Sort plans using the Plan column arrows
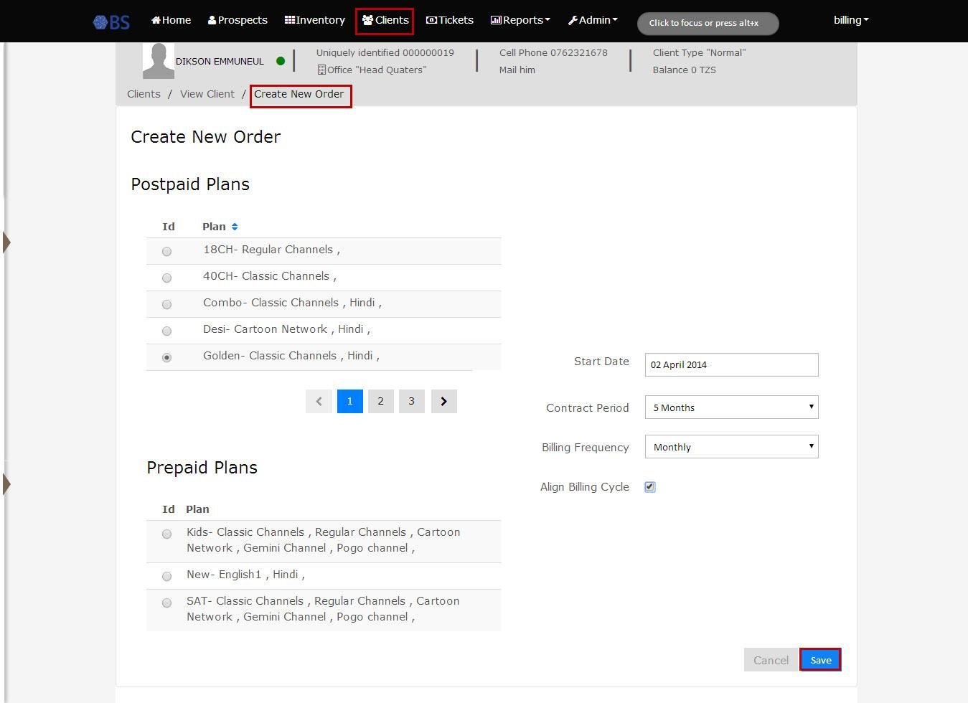The image size is (968, 703). coord(233,225)
